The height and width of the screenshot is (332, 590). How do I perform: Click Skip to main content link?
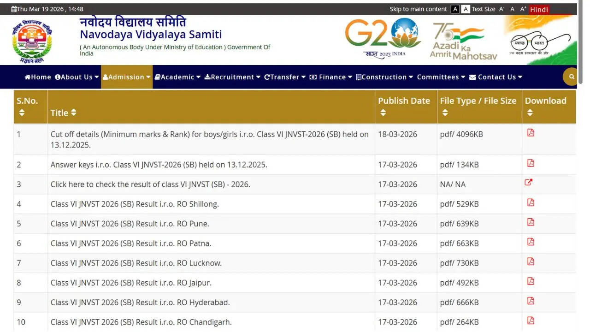click(418, 9)
